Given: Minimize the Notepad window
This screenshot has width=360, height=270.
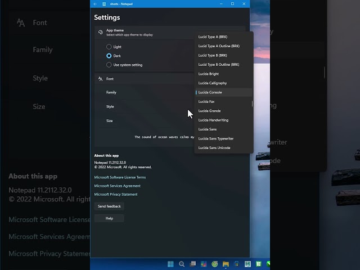Looking at the screenshot, I should [221, 4].
